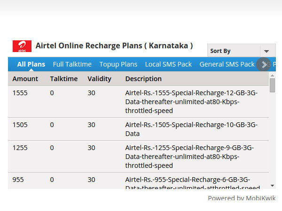
Task: Click the Airtel logo icon
Action: tap(22, 46)
